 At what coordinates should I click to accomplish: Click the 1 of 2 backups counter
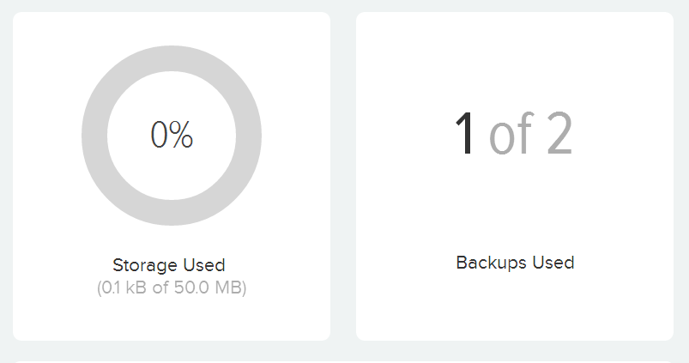click(514, 133)
